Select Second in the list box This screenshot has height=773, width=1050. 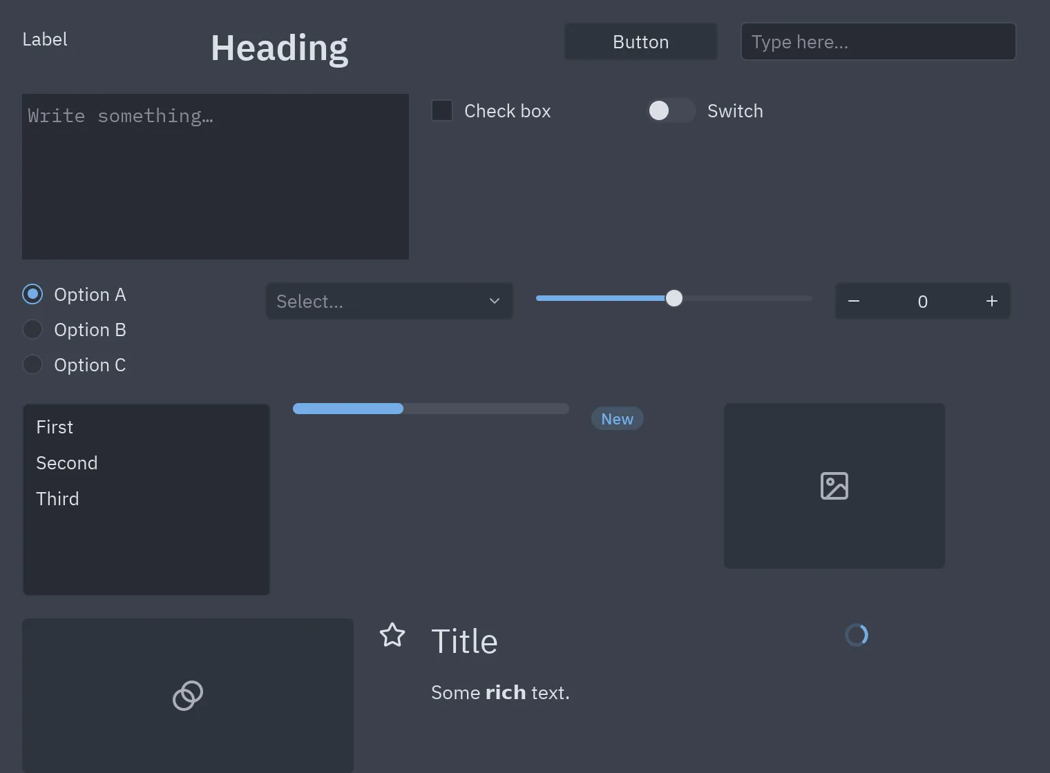(x=146, y=463)
